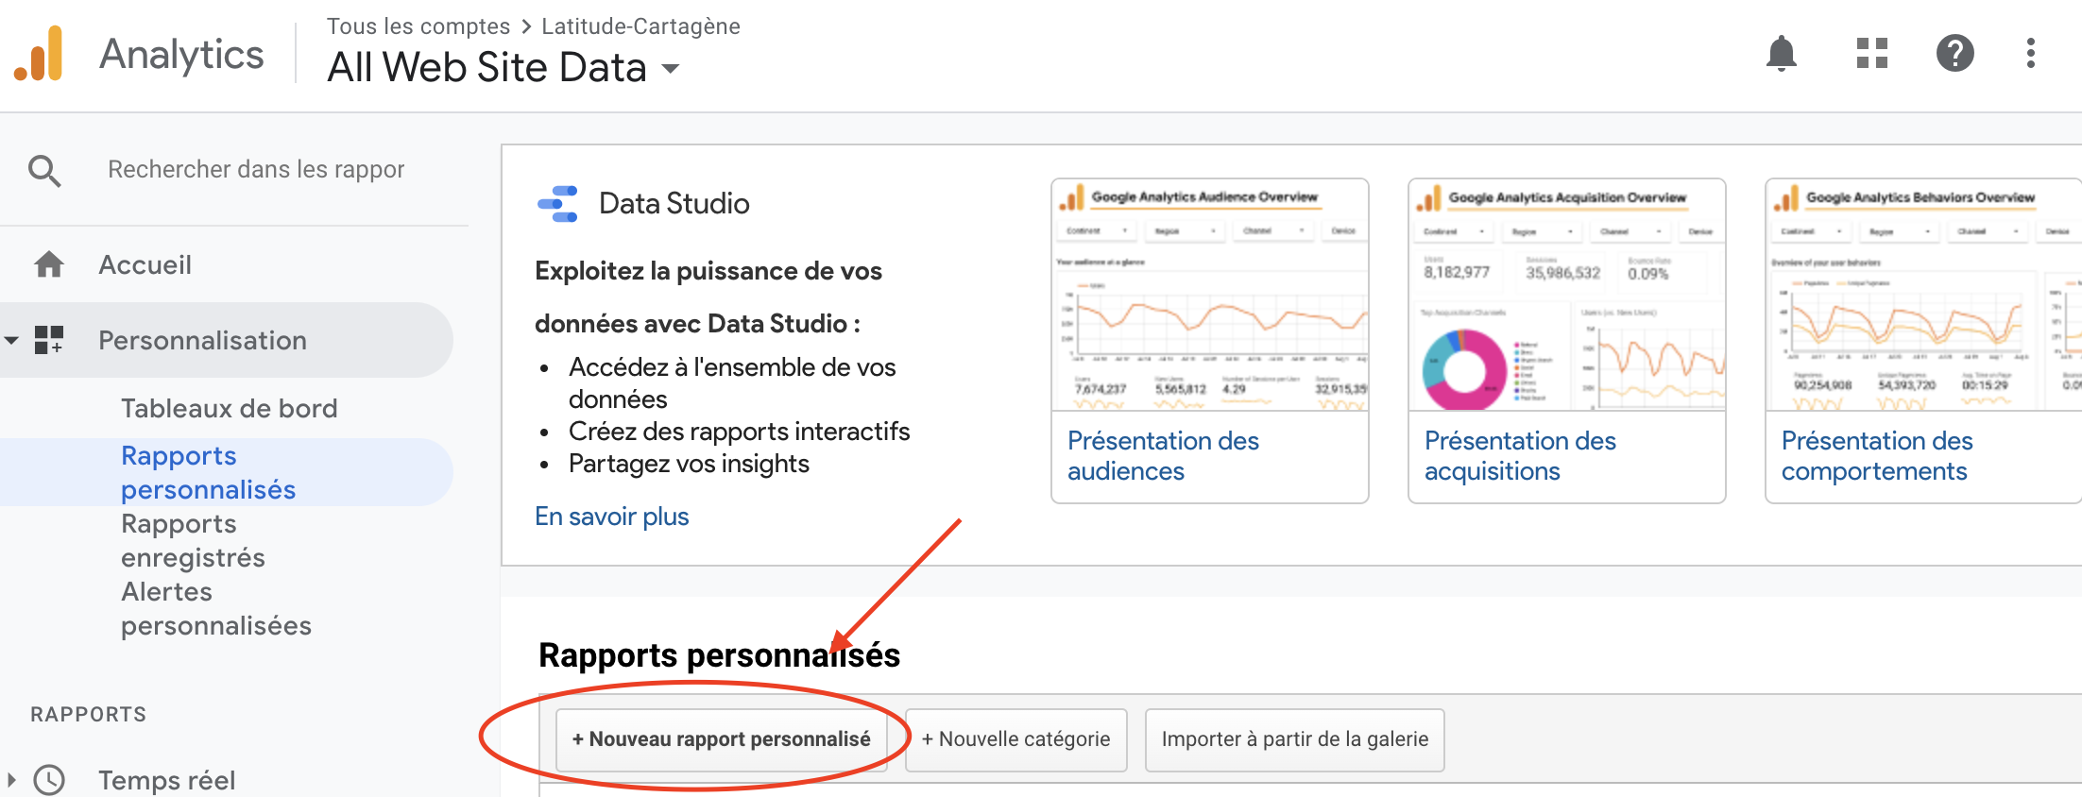
Task: Expand the Temps réel section arrow
Action: tap(11, 780)
